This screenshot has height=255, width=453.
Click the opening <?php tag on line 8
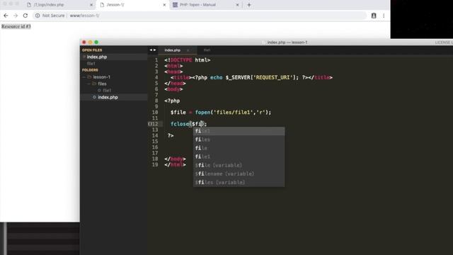coord(172,101)
